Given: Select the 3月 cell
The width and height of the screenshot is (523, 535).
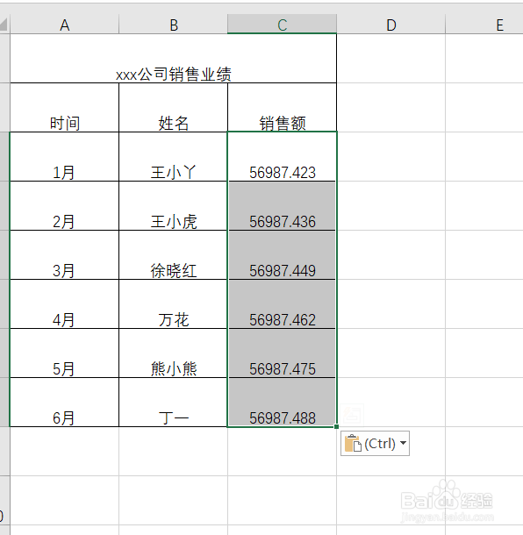Looking at the screenshot, I should coord(65,255).
